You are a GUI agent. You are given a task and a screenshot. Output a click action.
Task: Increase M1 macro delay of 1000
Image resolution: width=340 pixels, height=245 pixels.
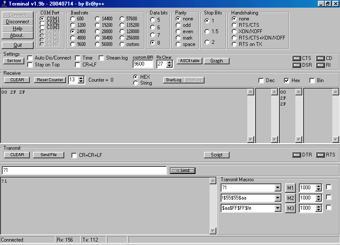click(318, 186)
